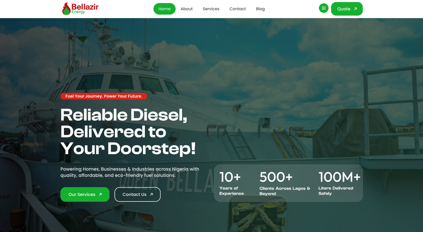Click the arrow icon in the Quote button
The width and height of the screenshot is (423, 232).
coord(355,9)
